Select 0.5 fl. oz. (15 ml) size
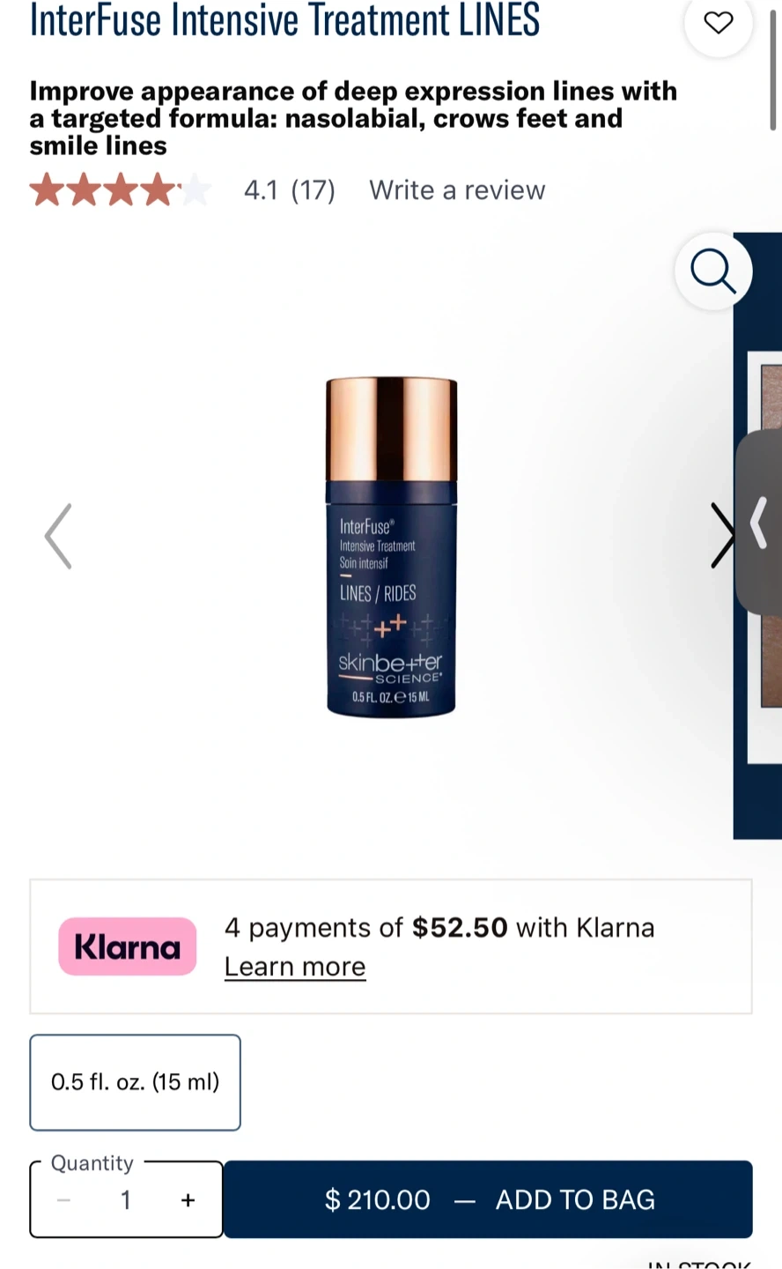 click(x=136, y=1082)
